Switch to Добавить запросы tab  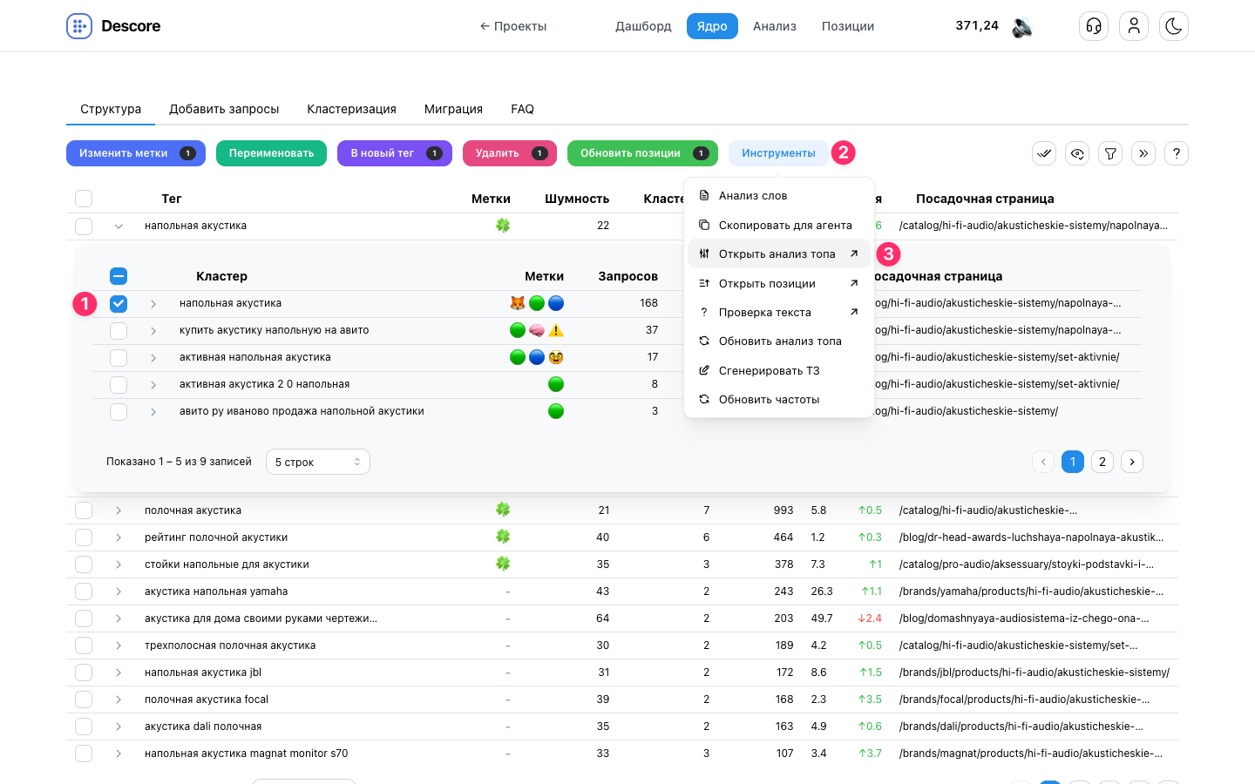pyautogui.click(x=224, y=109)
